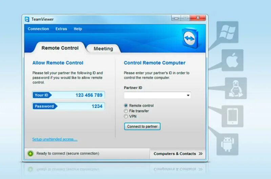Click the TeamViewer logo in the blue header
The width and height of the screenshot is (271, 179).
[x=190, y=38]
